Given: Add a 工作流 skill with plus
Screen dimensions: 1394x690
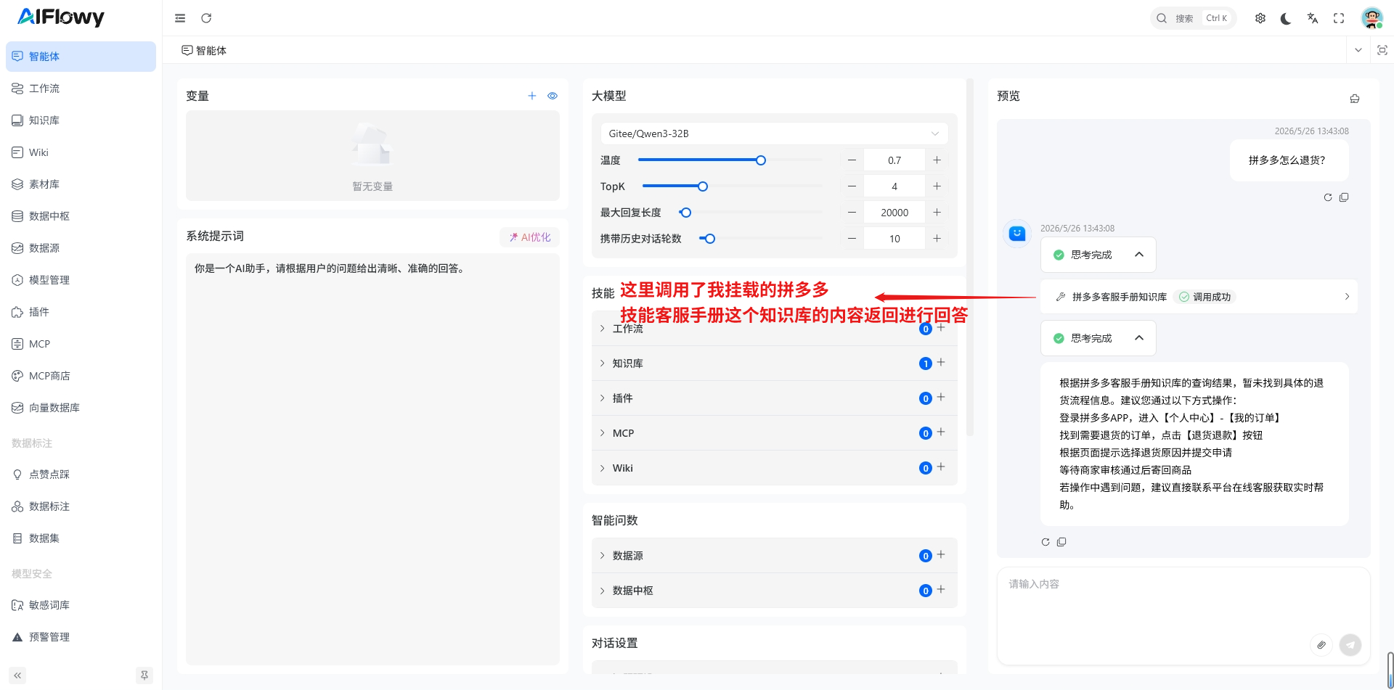Looking at the screenshot, I should click(941, 328).
